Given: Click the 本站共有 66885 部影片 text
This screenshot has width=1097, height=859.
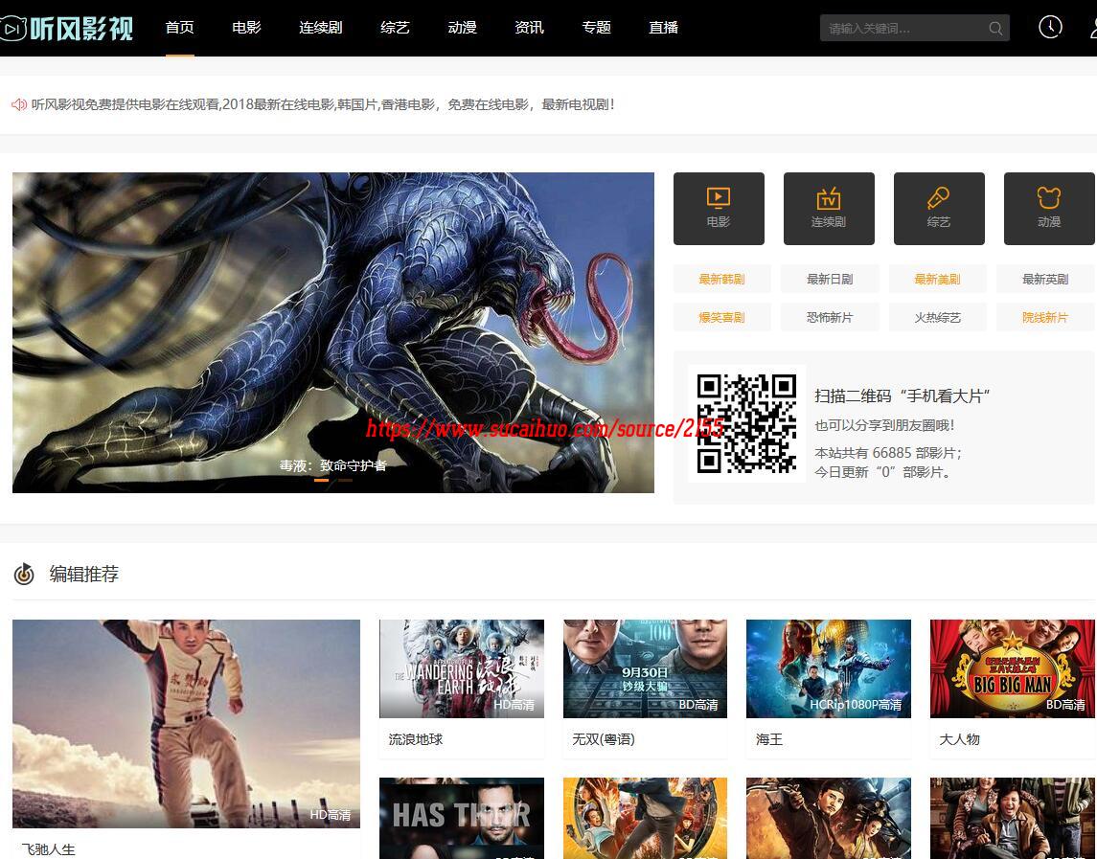Looking at the screenshot, I should pyautogui.click(x=888, y=453).
